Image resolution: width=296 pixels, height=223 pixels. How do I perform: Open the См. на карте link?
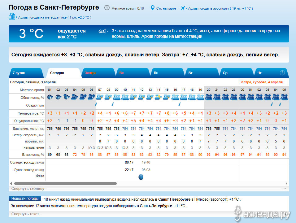coord(166,8)
